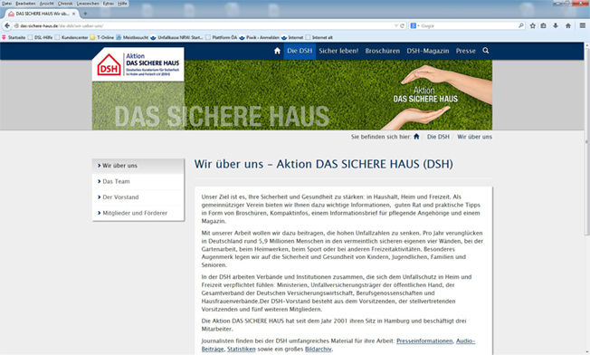Open Presse navigation item
This screenshot has height=355, width=590.
pyautogui.click(x=466, y=51)
